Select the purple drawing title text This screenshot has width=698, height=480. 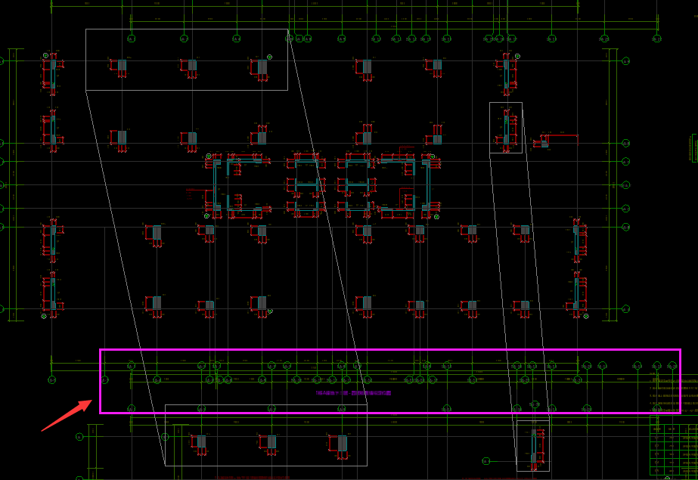(x=353, y=393)
